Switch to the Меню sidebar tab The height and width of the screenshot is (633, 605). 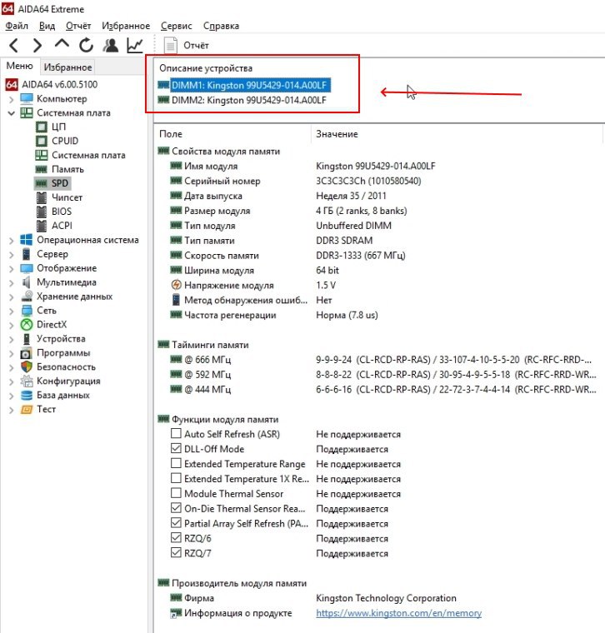[19, 66]
